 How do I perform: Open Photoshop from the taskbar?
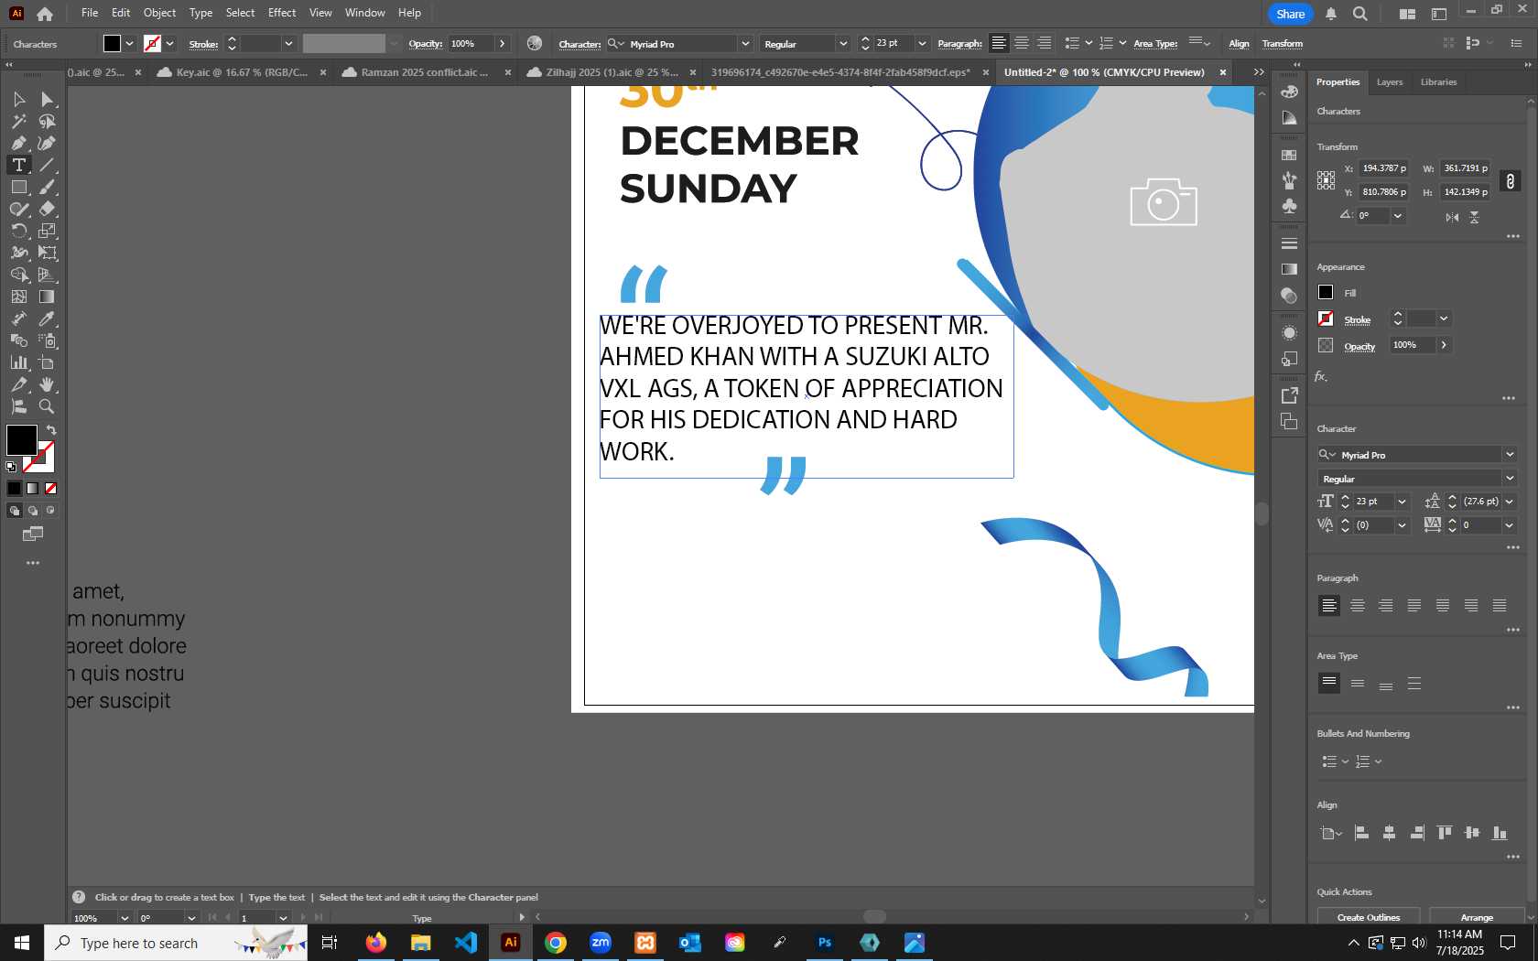click(824, 943)
